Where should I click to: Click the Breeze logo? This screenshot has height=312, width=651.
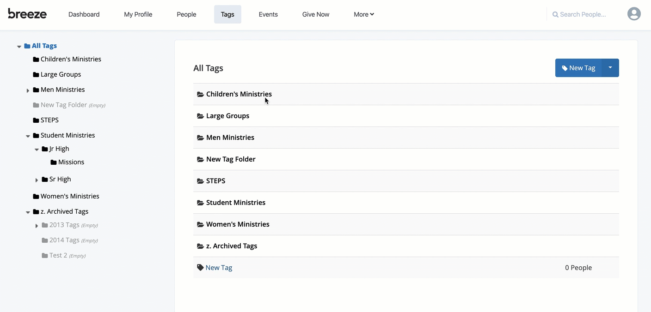[x=27, y=13]
